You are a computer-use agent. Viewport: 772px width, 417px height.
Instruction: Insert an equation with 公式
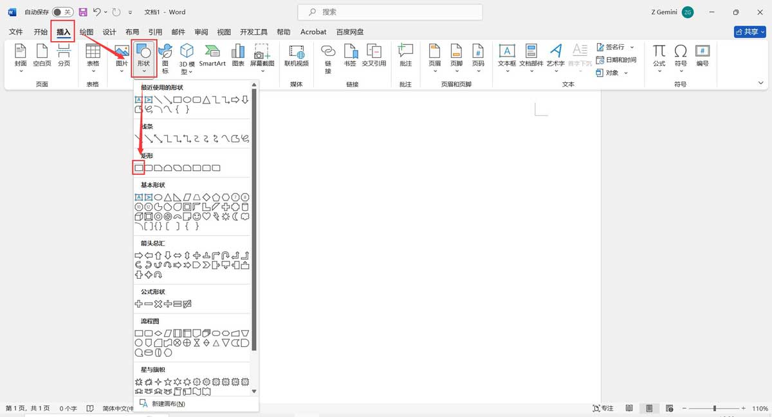click(x=659, y=57)
